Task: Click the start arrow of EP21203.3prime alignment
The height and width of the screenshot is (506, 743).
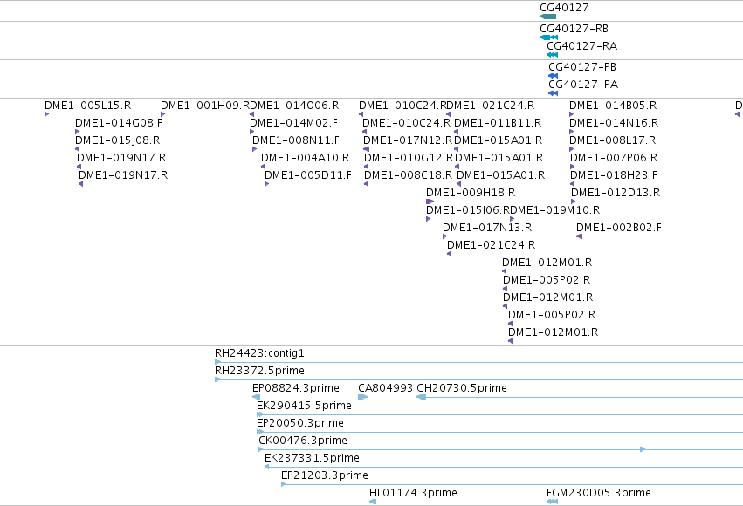Action: 284,484
